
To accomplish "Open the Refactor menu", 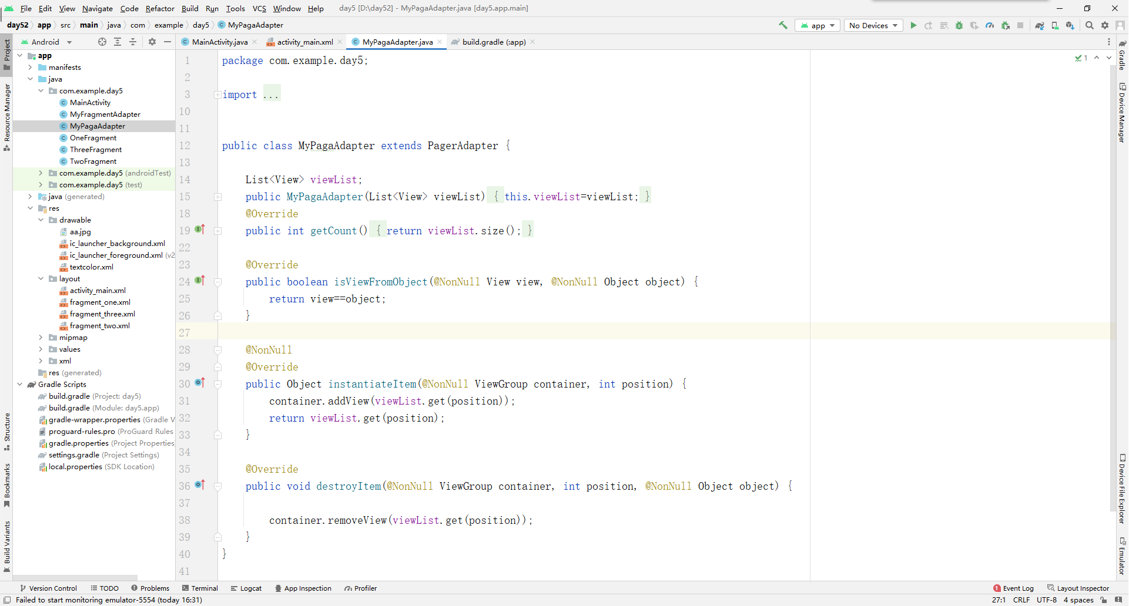I will (160, 8).
